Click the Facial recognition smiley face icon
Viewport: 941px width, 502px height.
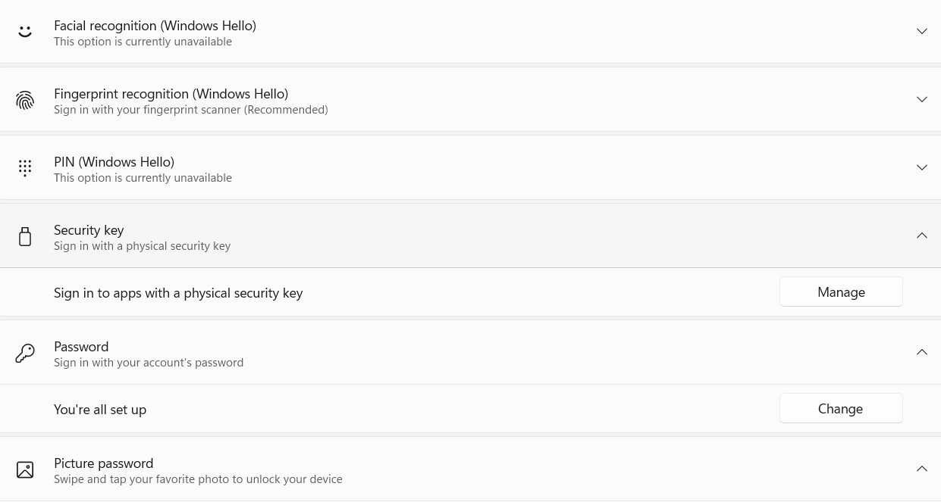25,32
